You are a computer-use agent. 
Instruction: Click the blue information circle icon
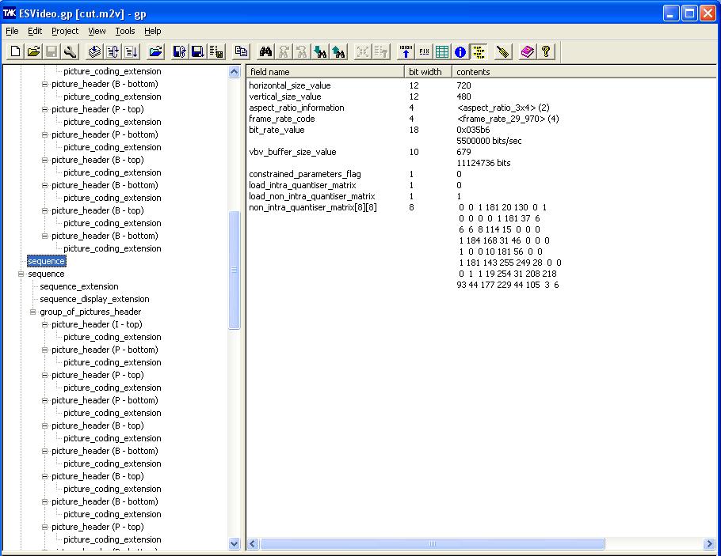(460, 51)
